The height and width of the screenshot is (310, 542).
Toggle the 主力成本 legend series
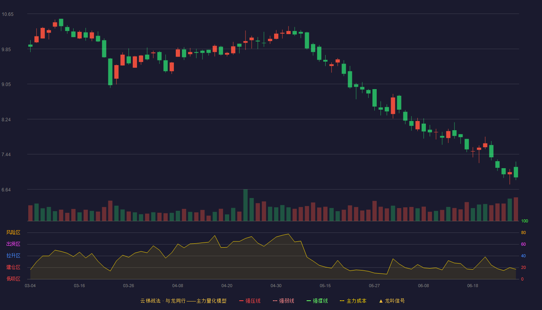[353, 301]
